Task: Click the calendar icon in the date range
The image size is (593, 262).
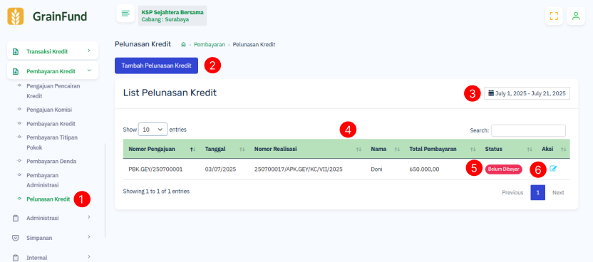Action: (x=491, y=93)
